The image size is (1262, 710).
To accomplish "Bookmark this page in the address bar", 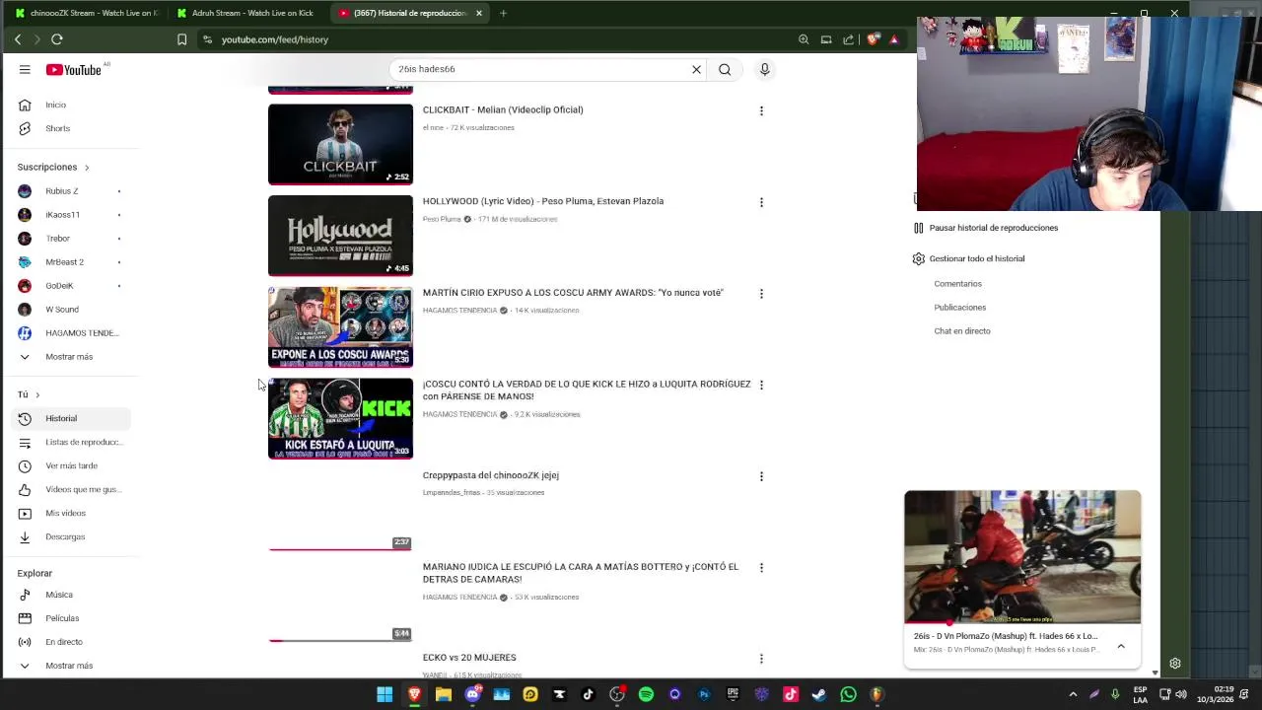I will 181,39.
